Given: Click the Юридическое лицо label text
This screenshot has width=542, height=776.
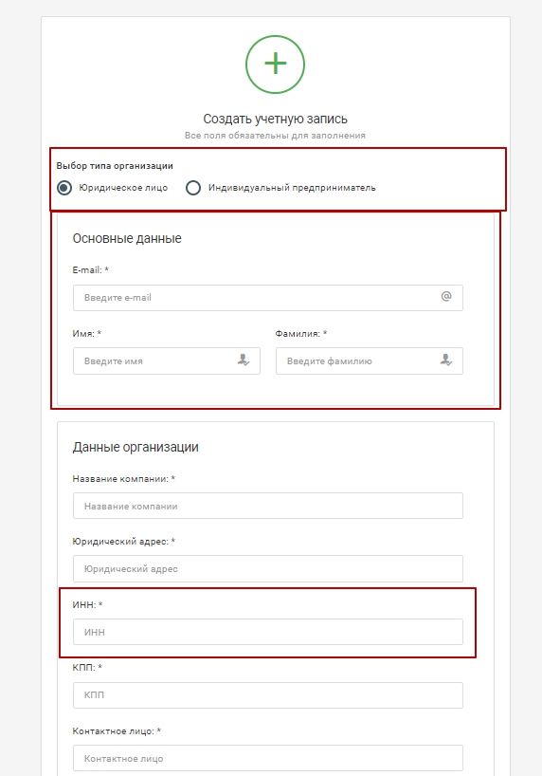Looking at the screenshot, I should 123,188.
